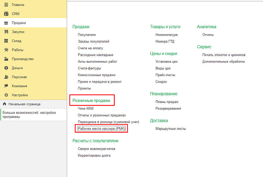Click the home icon of Начальная страница

(x=5, y=104)
